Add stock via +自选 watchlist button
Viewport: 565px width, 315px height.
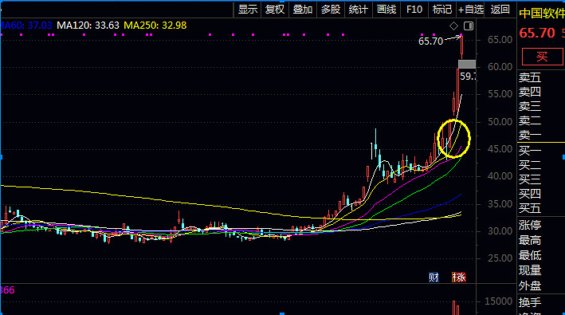[471, 10]
